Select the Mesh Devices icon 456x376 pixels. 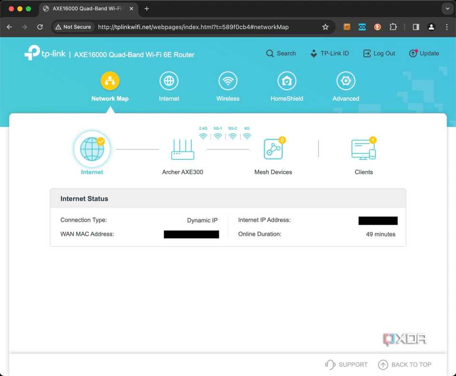tap(273, 149)
